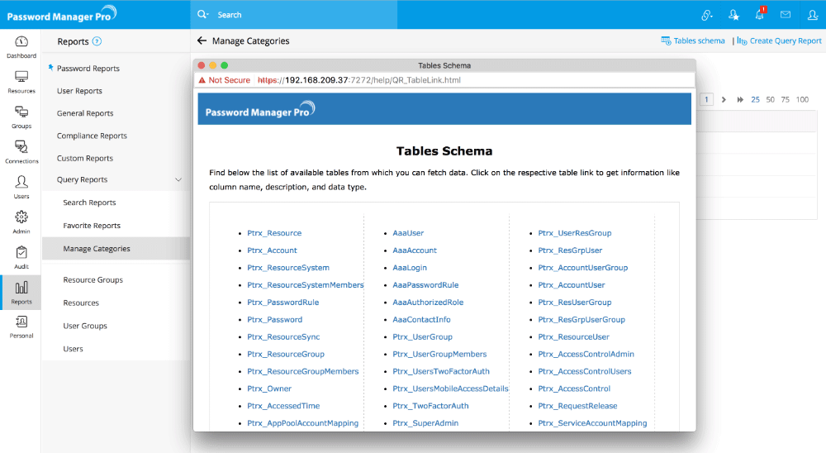Show 75 rows per page

[785, 100]
